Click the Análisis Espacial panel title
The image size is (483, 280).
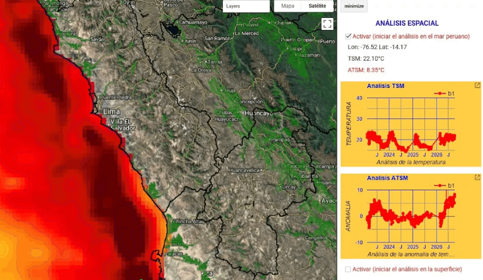[407, 23]
